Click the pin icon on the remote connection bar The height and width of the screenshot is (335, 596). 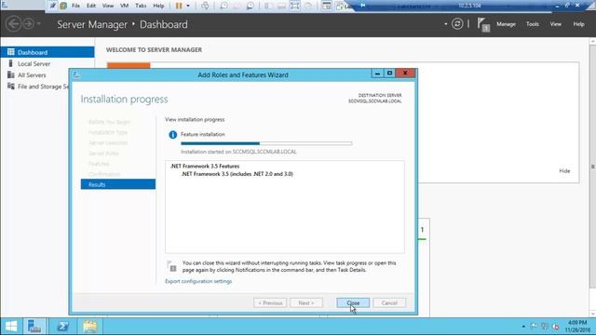pyautogui.click(x=362, y=6)
